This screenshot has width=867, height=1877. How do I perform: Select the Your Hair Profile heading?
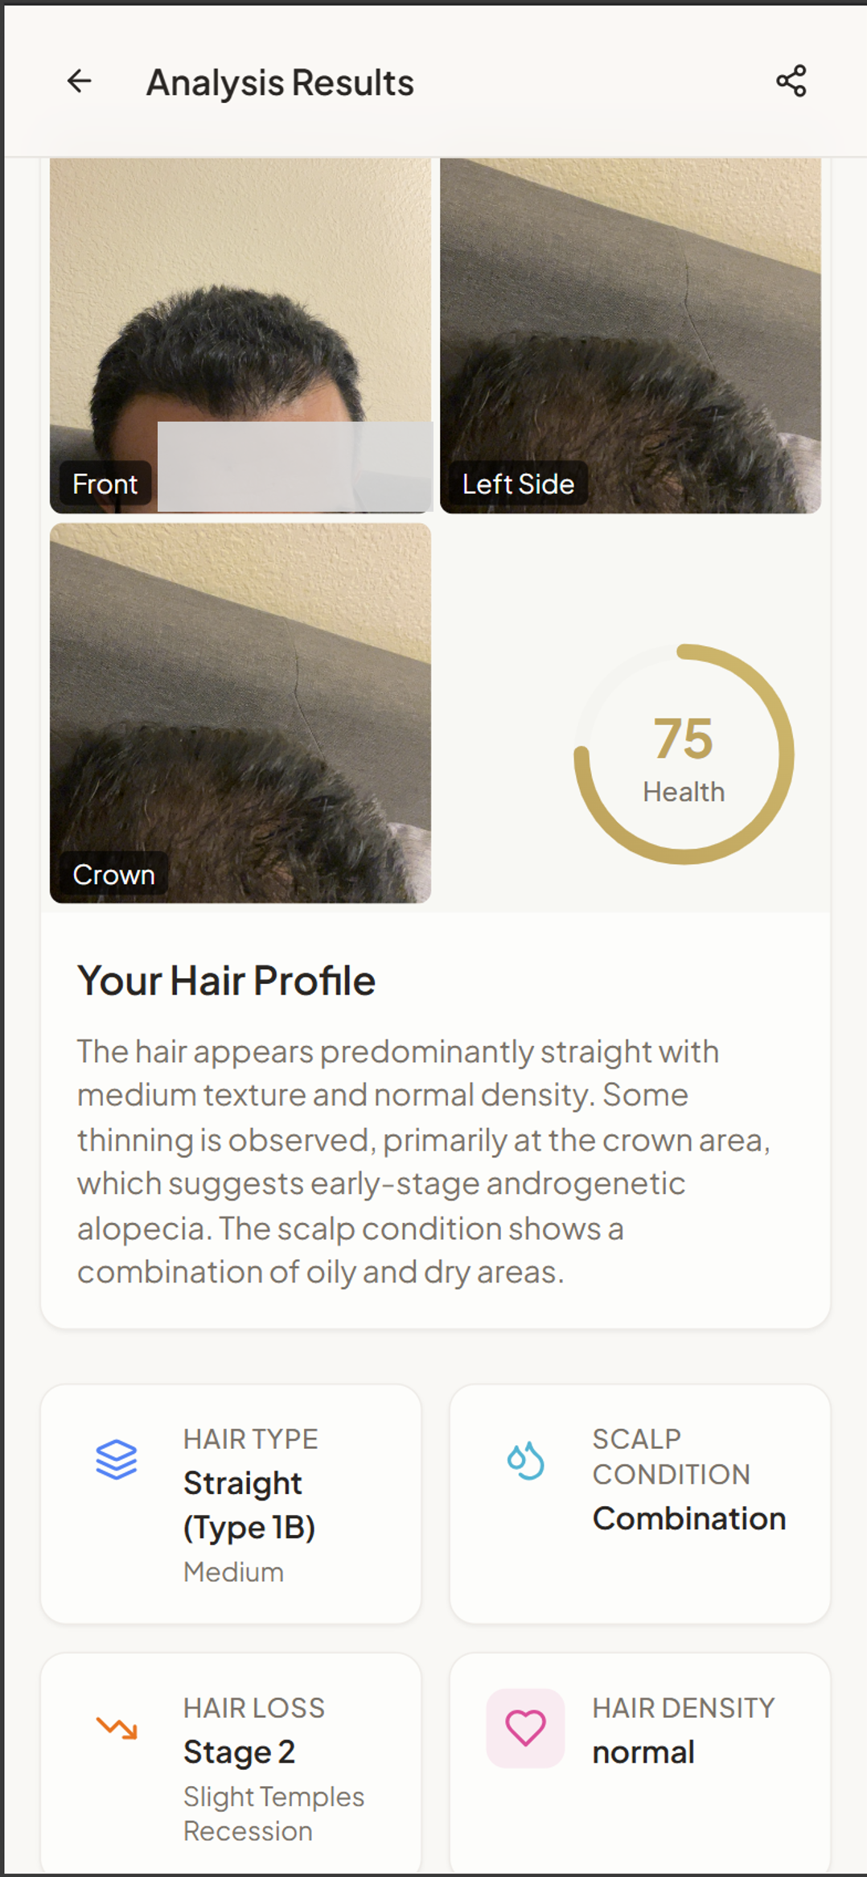point(226,980)
